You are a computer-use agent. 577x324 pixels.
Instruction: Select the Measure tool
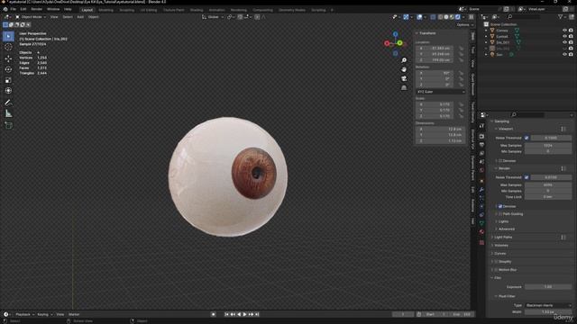pyautogui.click(x=8, y=114)
